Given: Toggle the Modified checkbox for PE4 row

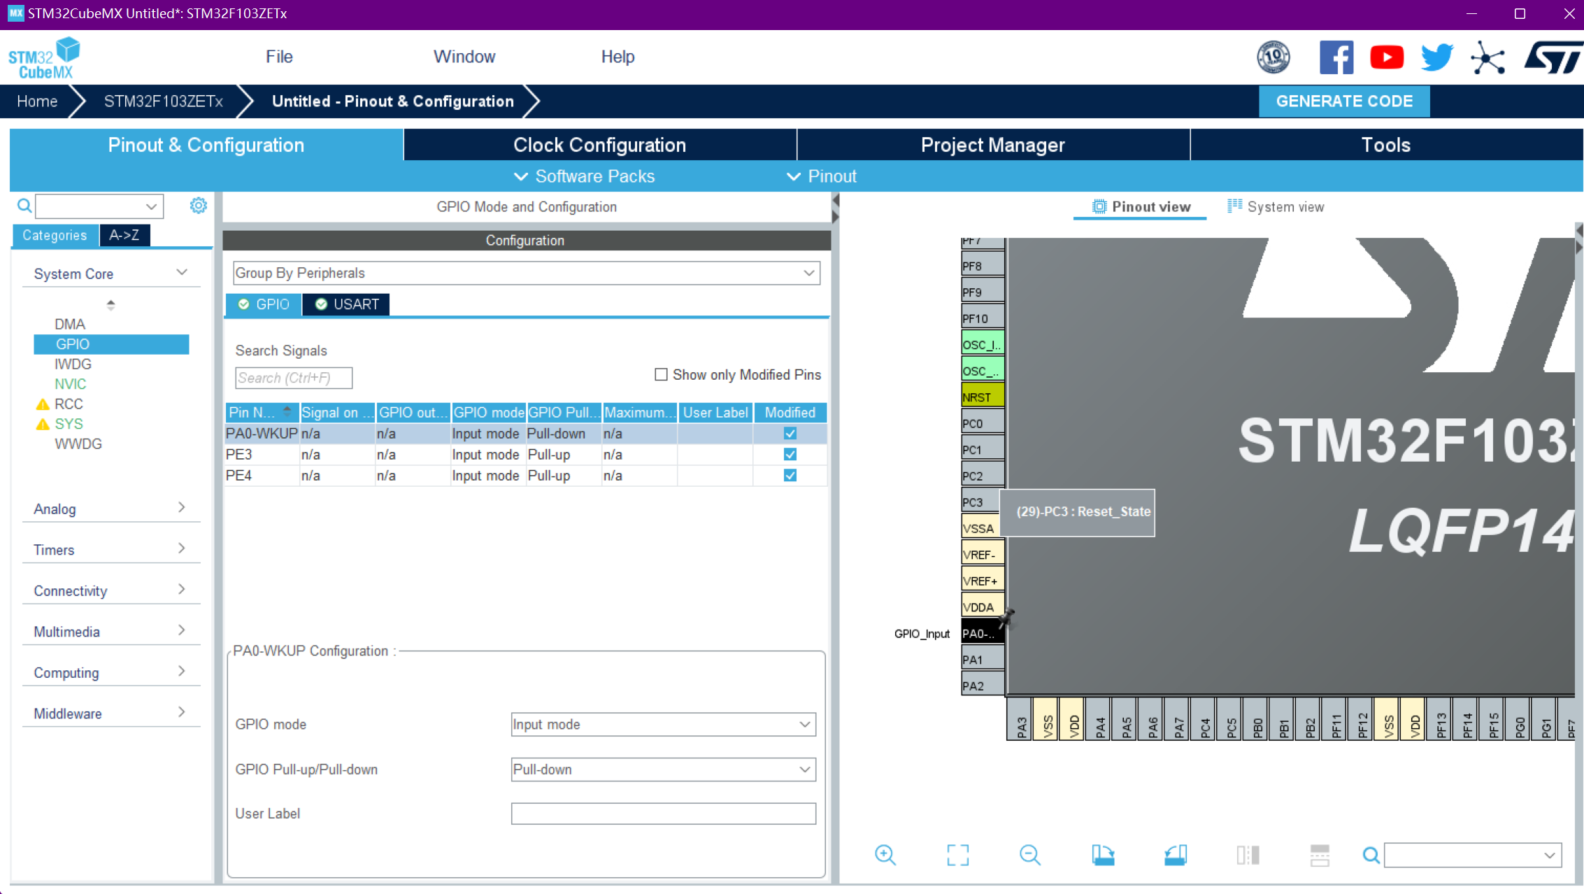Looking at the screenshot, I should pyautogui.click(x=790, y=476).
